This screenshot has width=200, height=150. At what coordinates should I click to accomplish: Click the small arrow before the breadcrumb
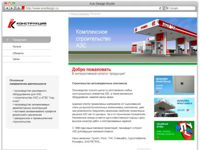(x=69, y=14)
